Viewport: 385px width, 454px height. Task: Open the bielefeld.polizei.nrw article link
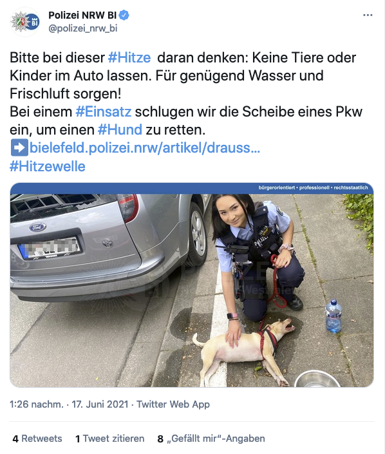point(145,148)
